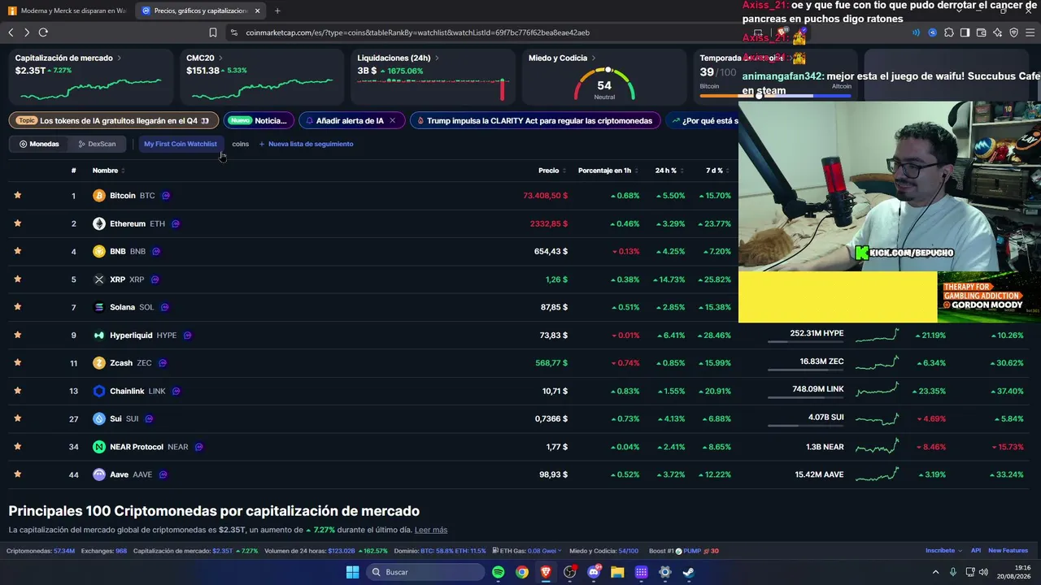Viewport: 1041px width, 585px height.
Task: Expand the CMC20 card chevron
Action: [220, 58]
